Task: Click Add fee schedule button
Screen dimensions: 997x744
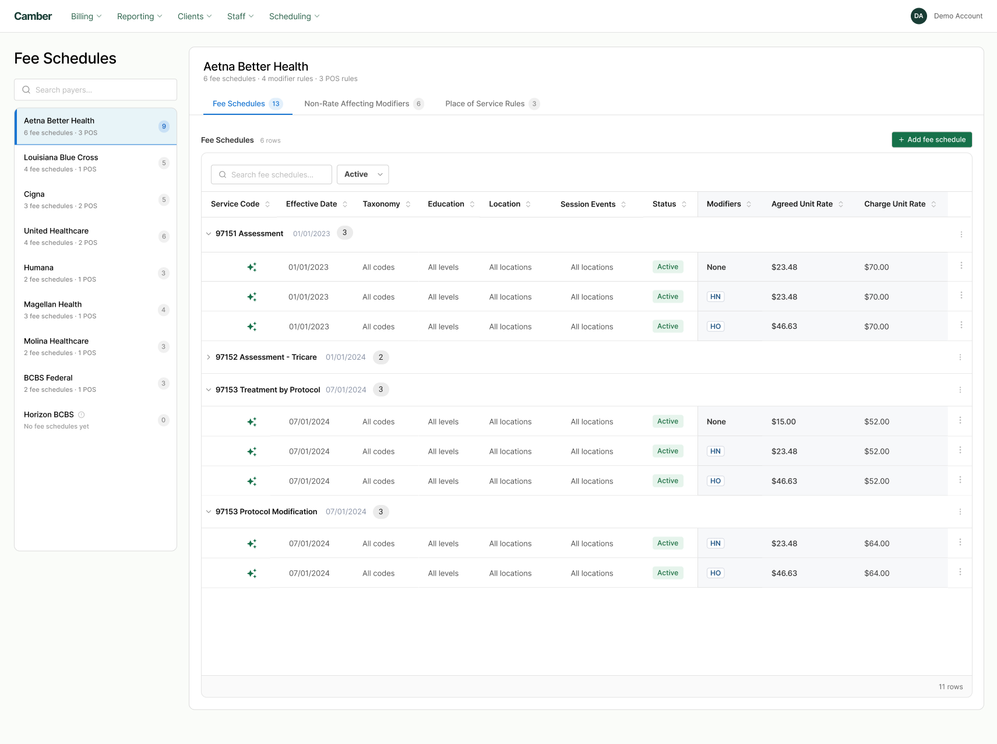Action: [932, 140]
